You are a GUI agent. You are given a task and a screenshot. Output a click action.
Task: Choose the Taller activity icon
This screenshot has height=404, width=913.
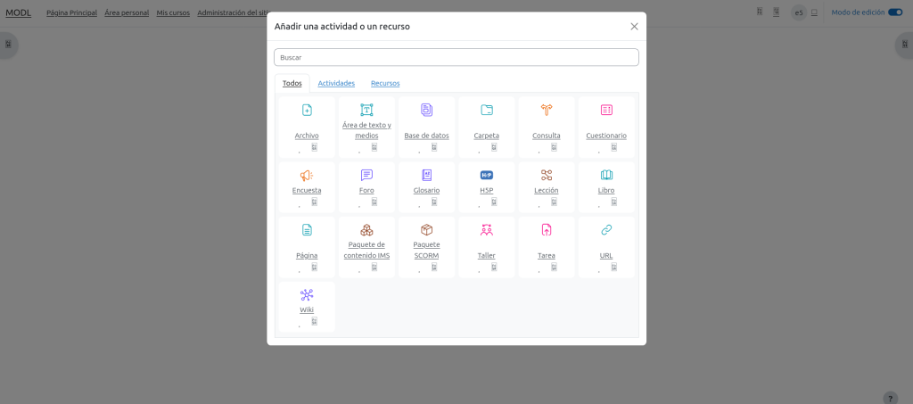487,230
